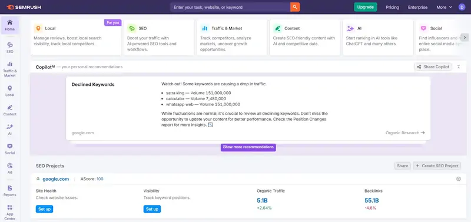Open Local section in left sidebar
The width and height of the screenshot is (471, 222).
[9, 91]
